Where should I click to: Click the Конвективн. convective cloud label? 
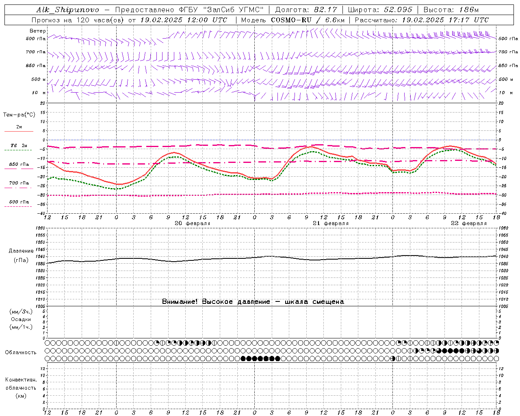(21, 380)
